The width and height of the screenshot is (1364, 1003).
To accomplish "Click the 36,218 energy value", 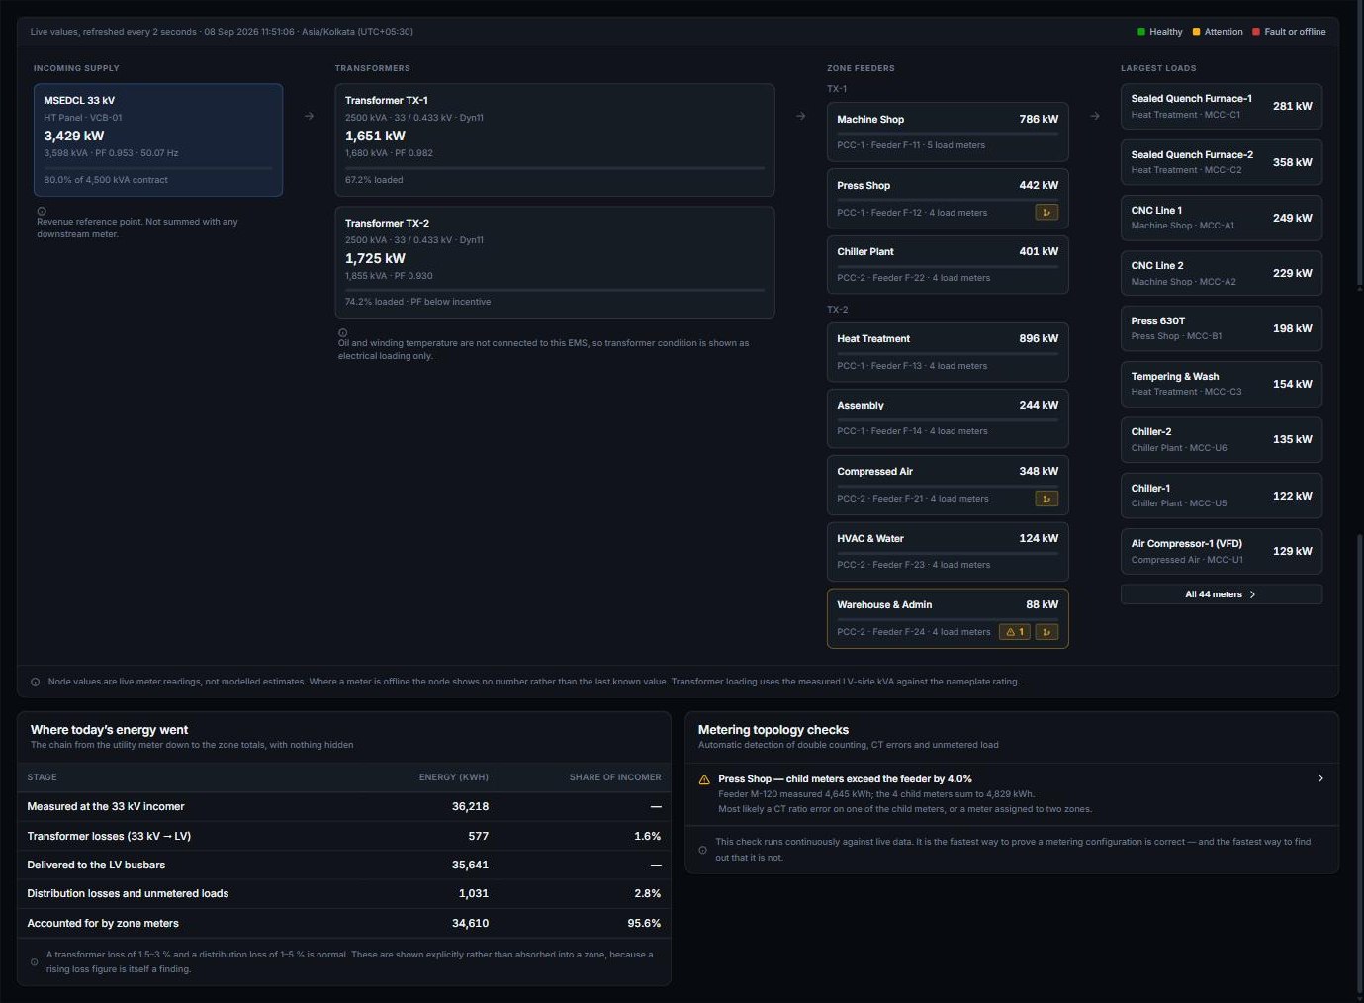I will 471,806.
